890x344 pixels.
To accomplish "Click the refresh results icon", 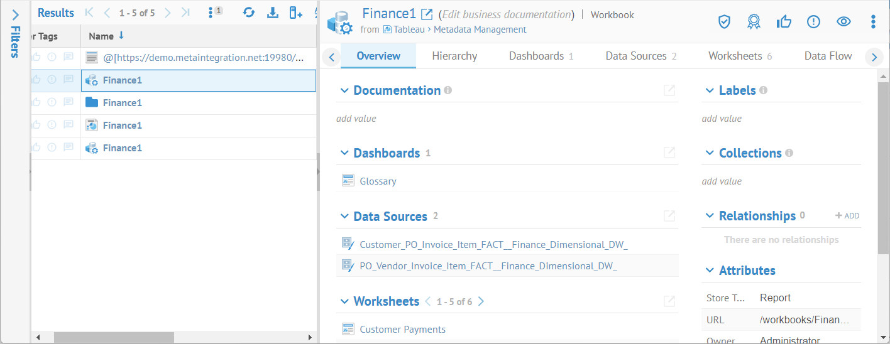I will [x=249, y=13].
